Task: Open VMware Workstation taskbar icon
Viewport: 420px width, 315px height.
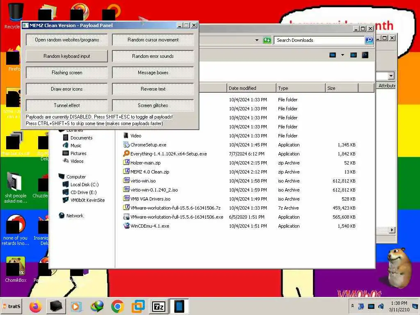Action: [138, 306]
